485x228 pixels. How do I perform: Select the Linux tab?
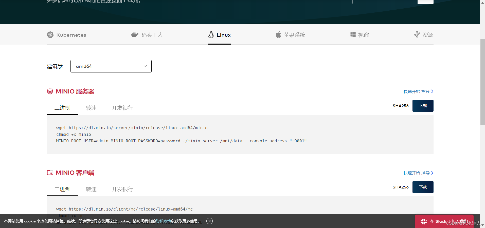(x=219, y=35)
